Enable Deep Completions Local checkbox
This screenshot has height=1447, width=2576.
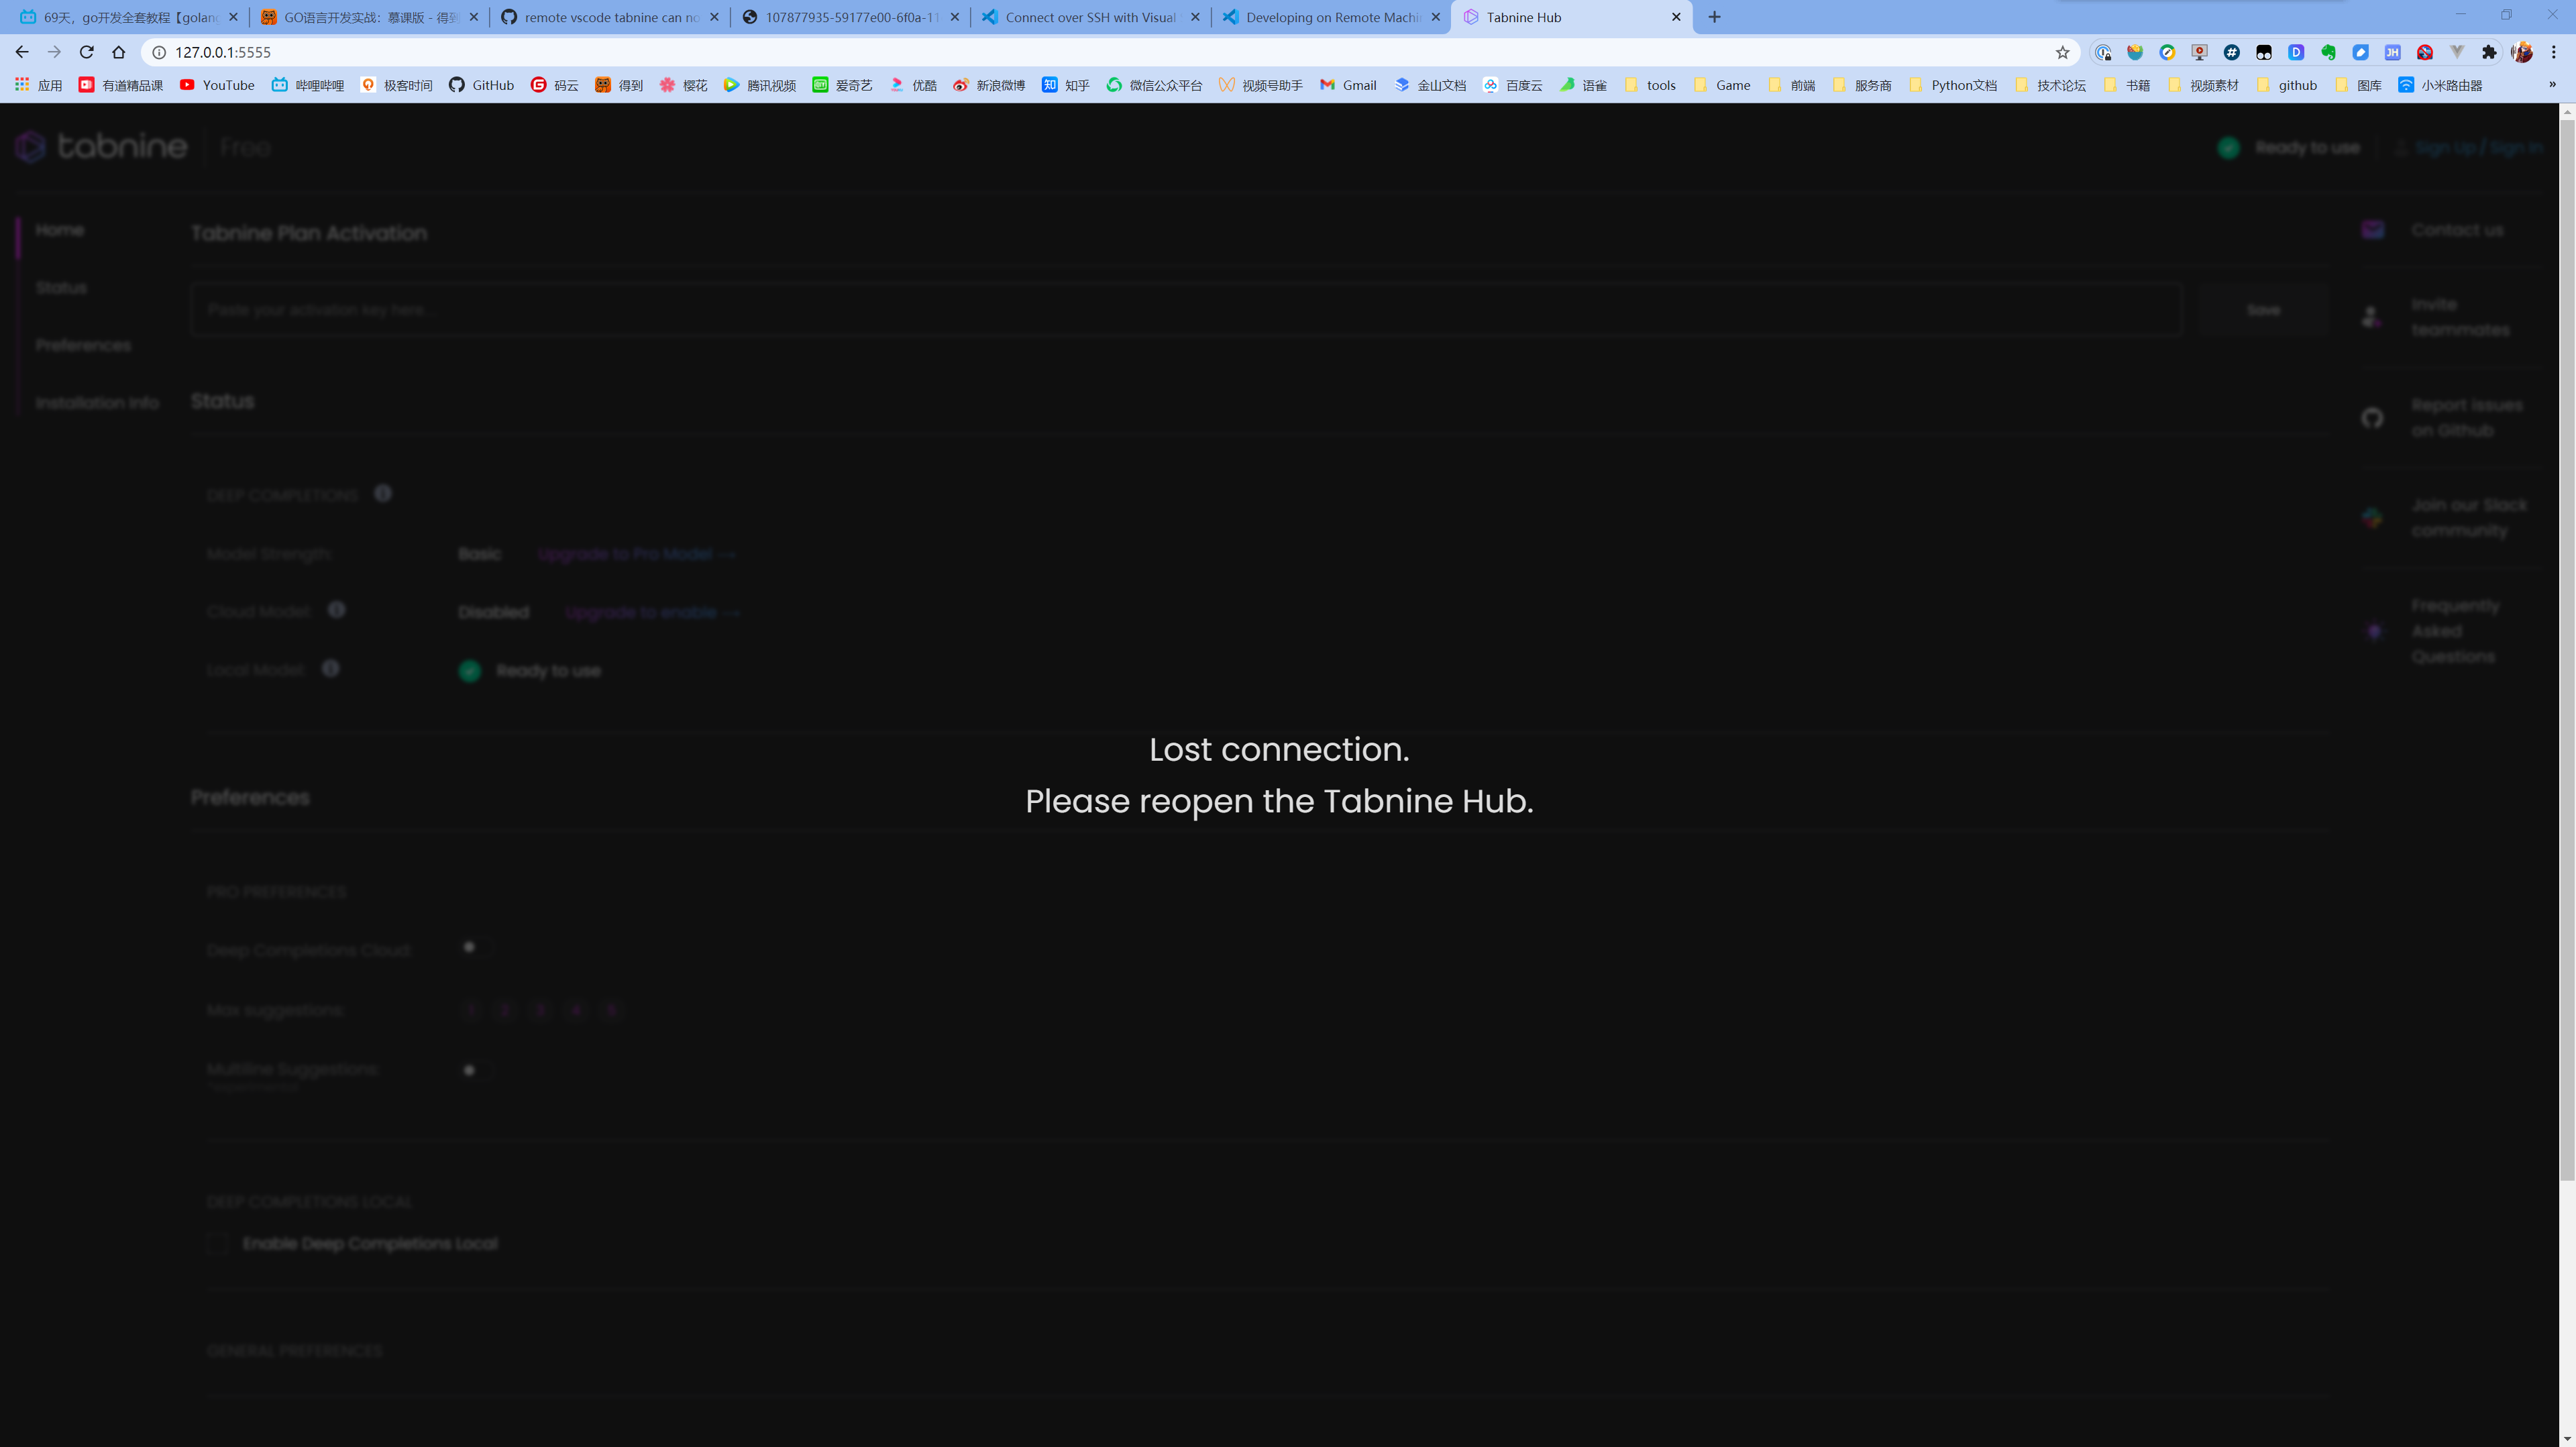pyautogui.click(x=217, y=1243)
